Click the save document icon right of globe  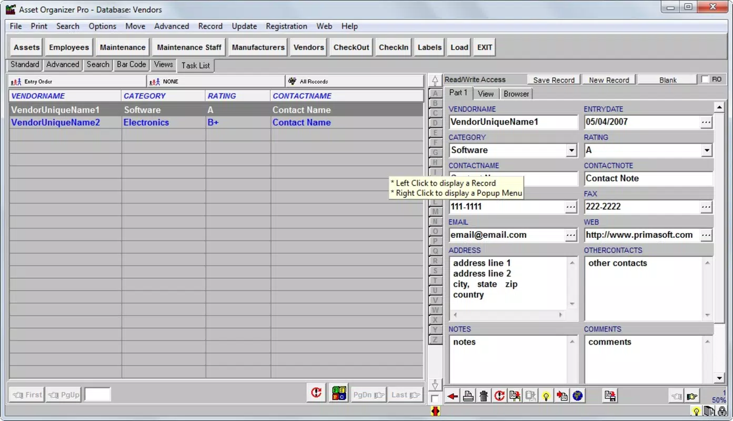click(x=610, y=396)
